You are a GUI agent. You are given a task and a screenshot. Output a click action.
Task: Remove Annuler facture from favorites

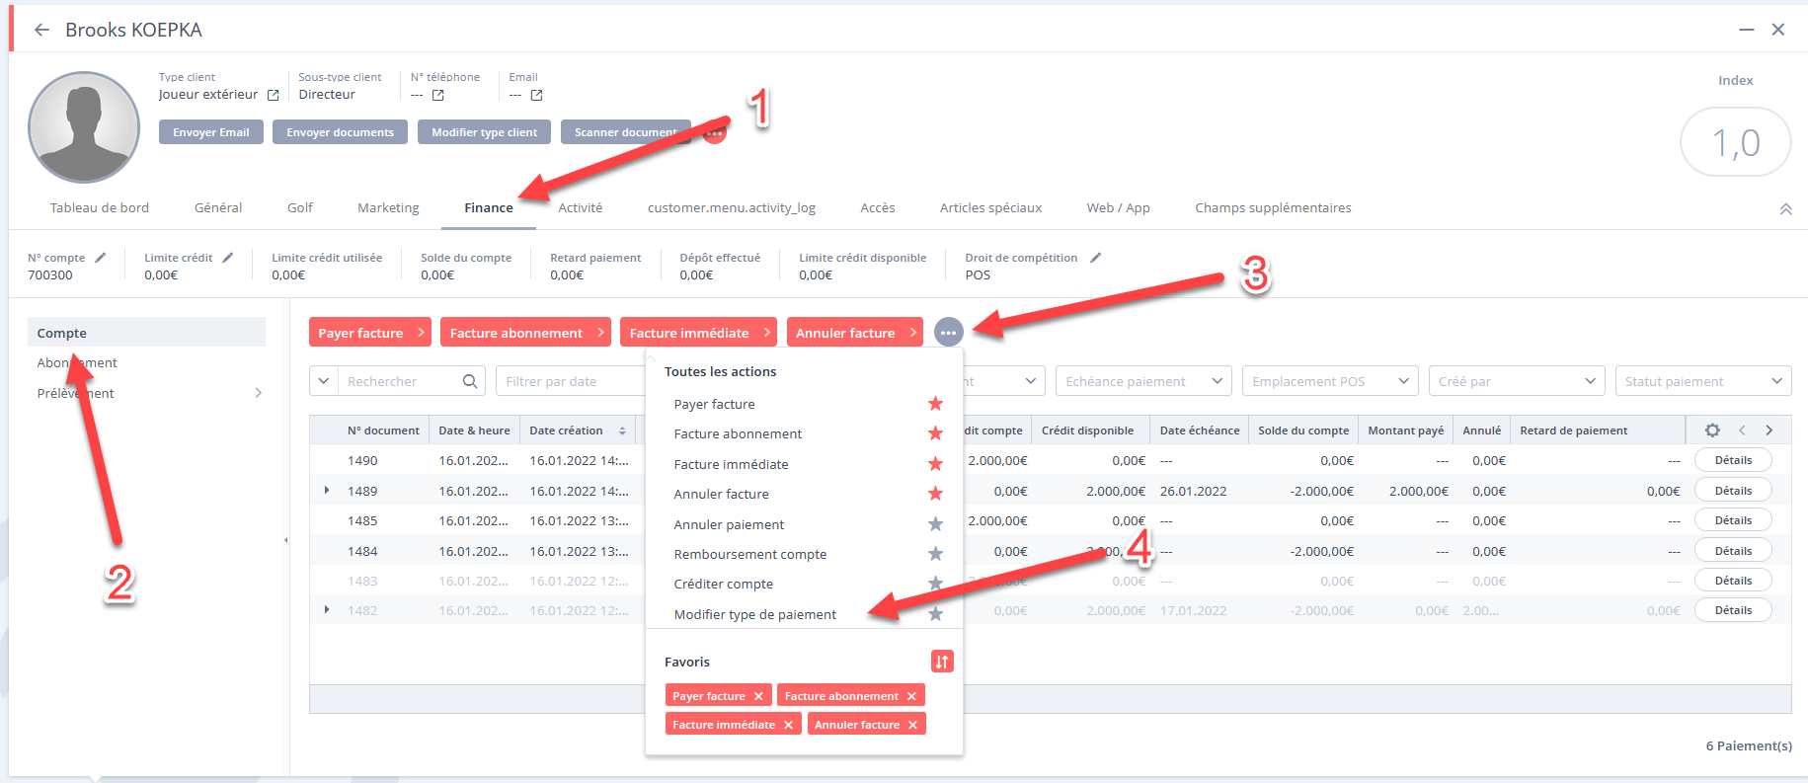pos(912,725)
